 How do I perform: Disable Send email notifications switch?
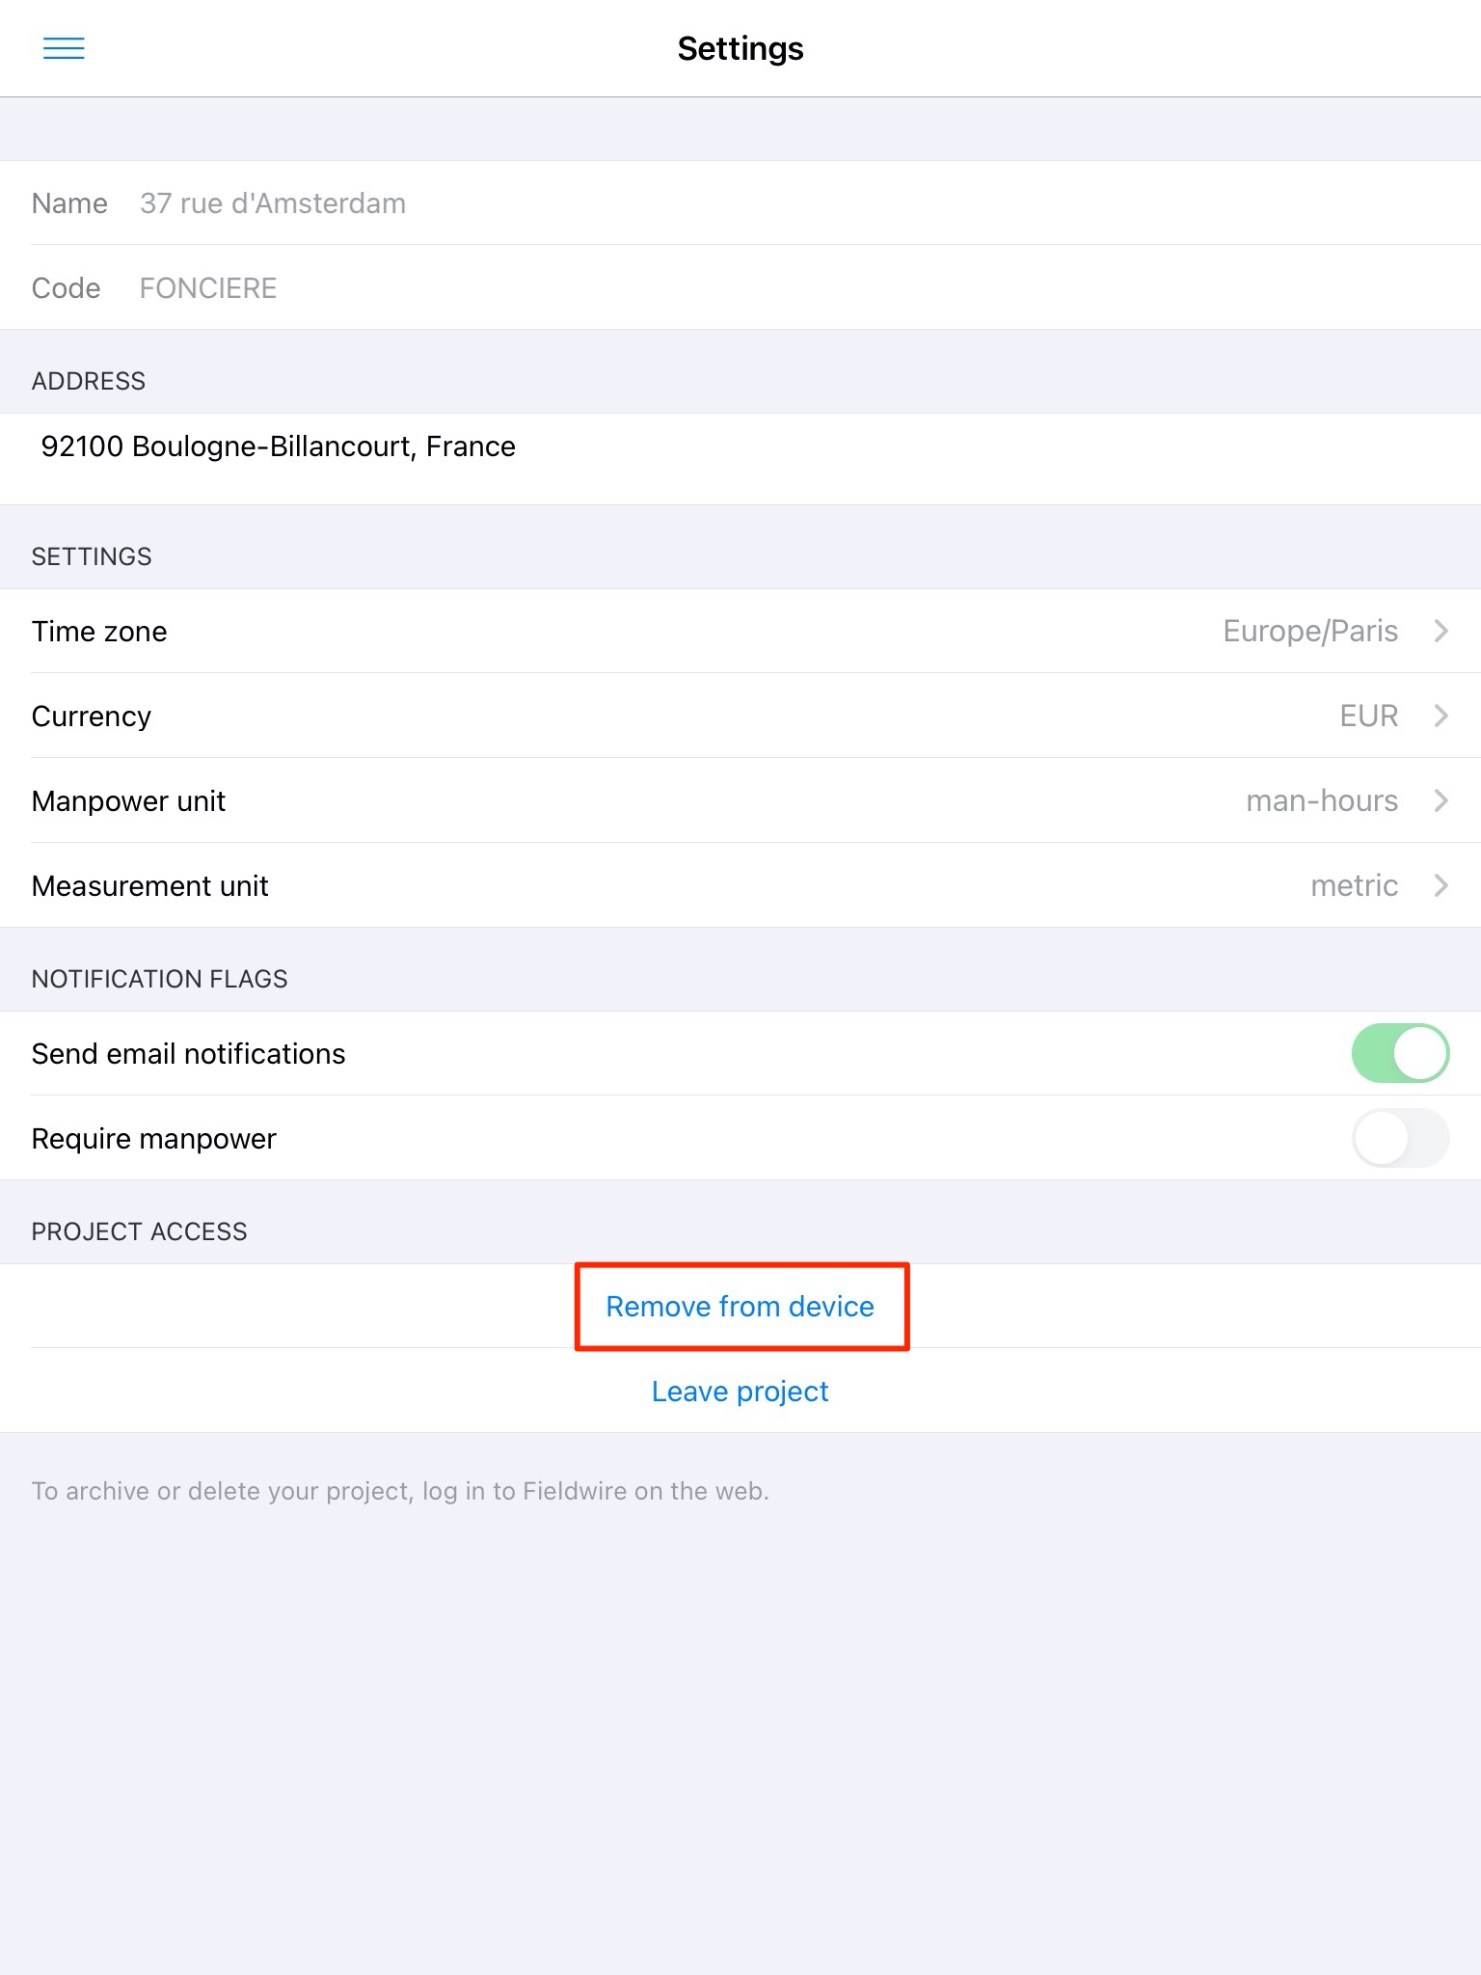point(1400,1053)
